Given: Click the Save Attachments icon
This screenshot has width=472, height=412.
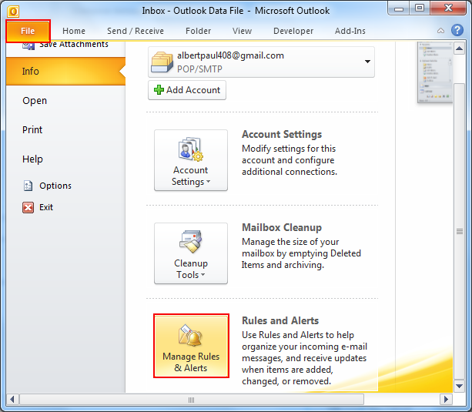Looking at the screenshot, I should 28,45.
